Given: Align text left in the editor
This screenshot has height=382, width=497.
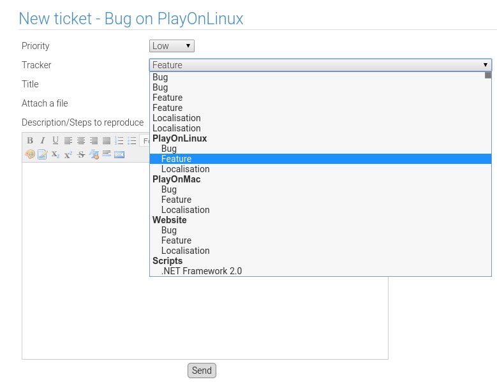Looking at the screenshot, I should point(68,140).
